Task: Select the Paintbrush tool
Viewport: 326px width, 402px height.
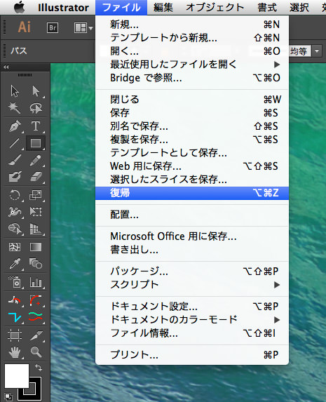Action: pos(15,160)
